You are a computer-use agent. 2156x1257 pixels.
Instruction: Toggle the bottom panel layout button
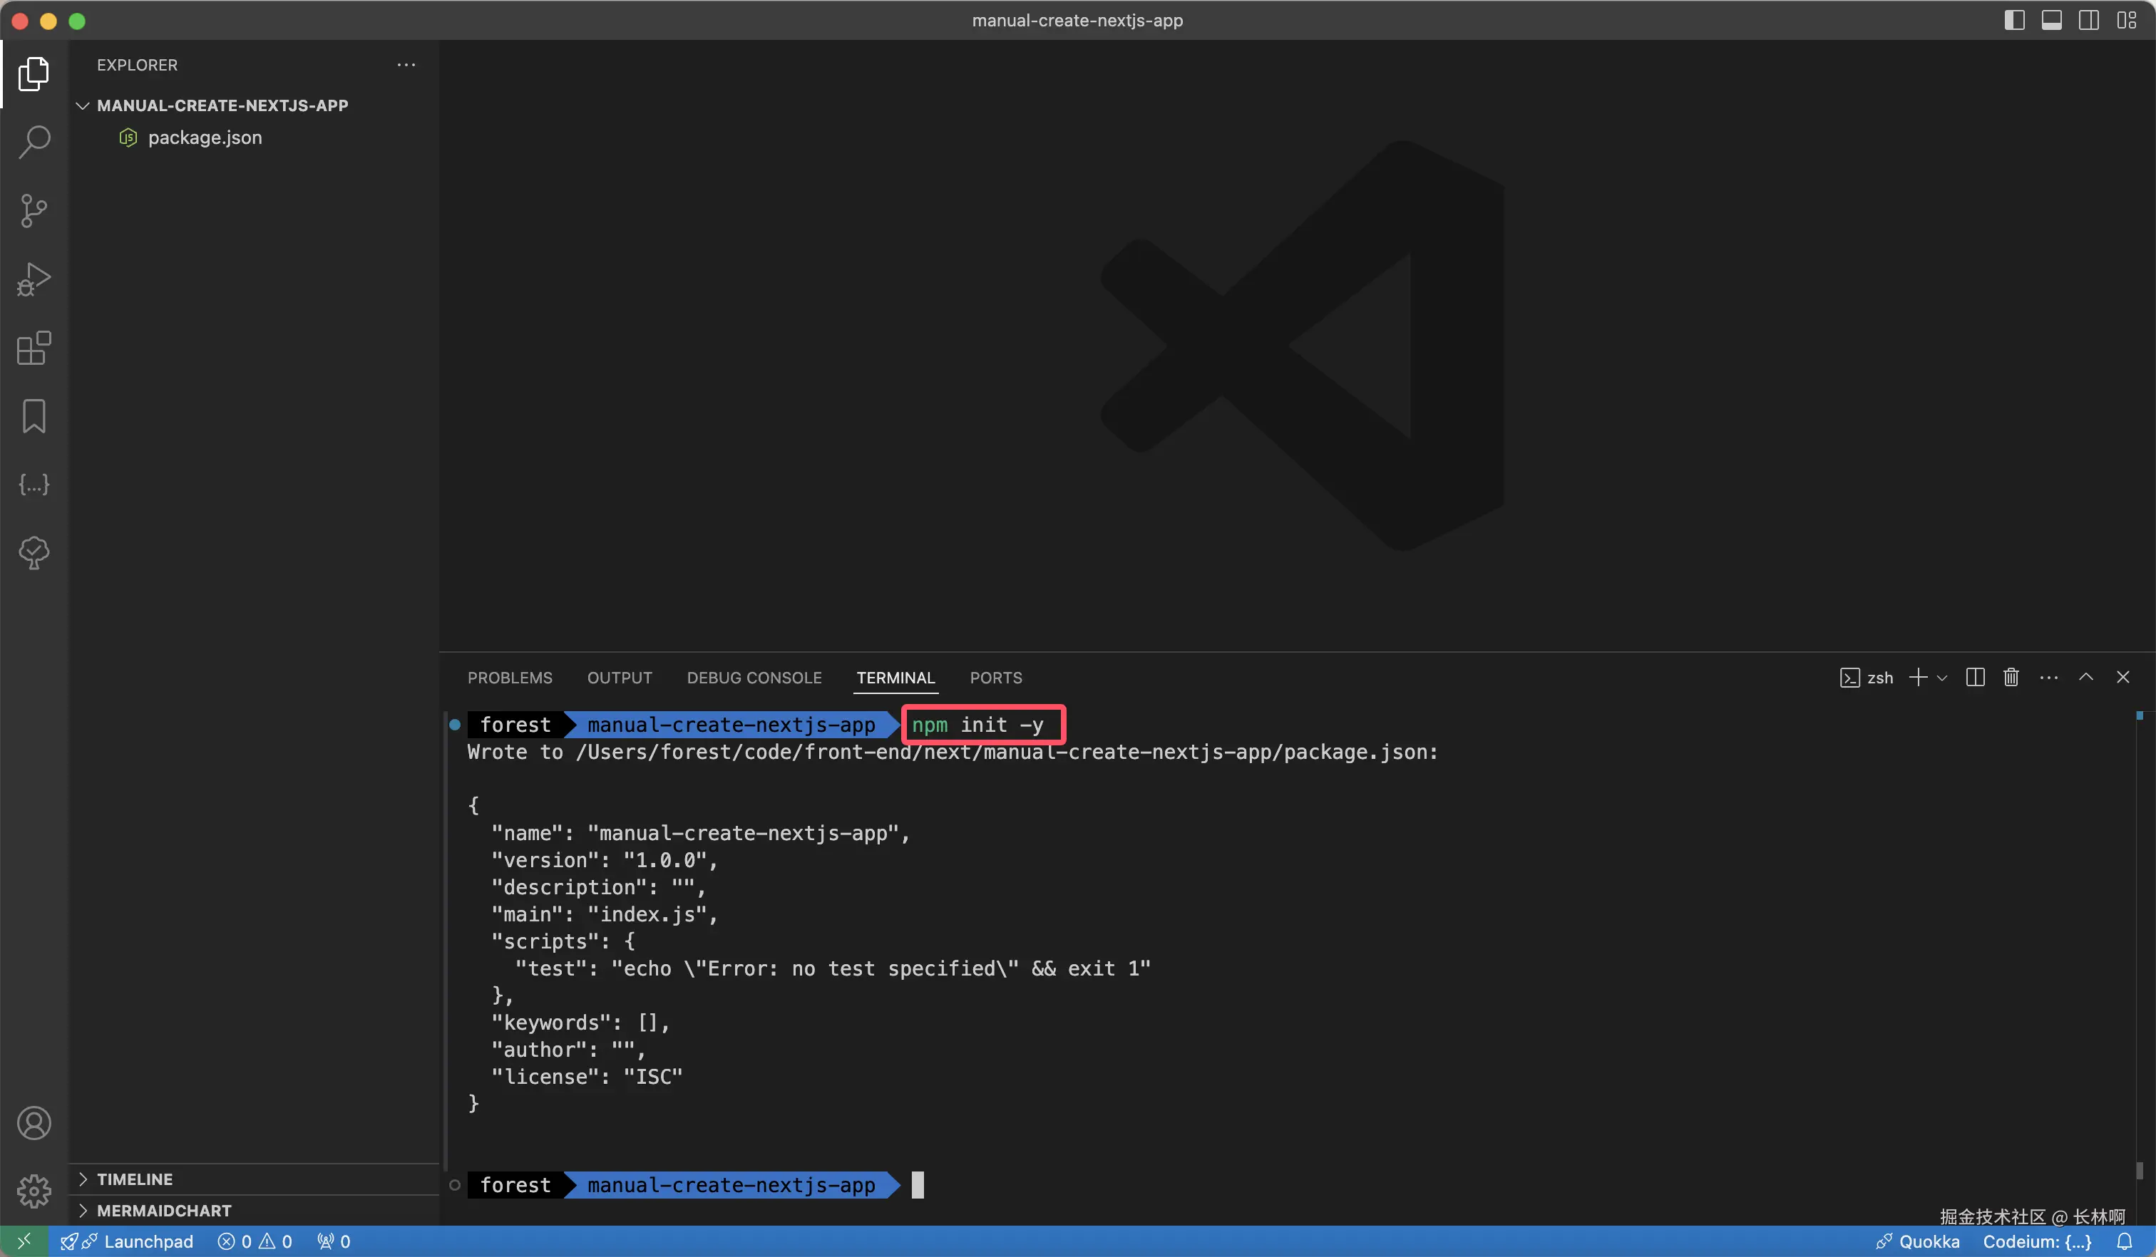coord(2052,21)
